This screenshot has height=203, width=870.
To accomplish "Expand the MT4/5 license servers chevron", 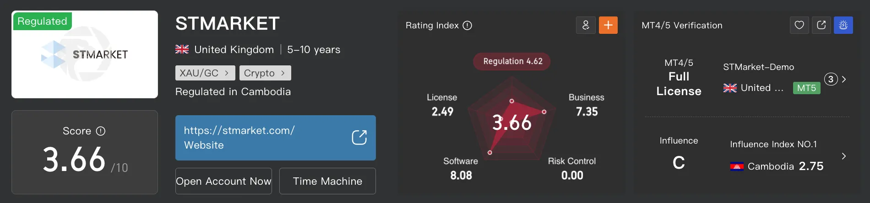I will pos(844,79).
